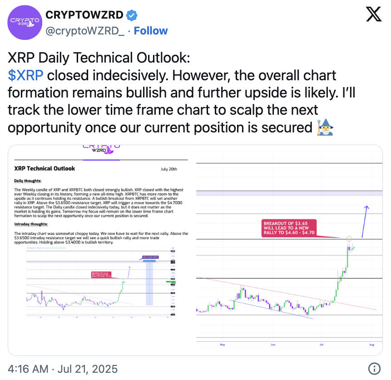Click the Aug label on the chart axis

click(x=372, y=345)
